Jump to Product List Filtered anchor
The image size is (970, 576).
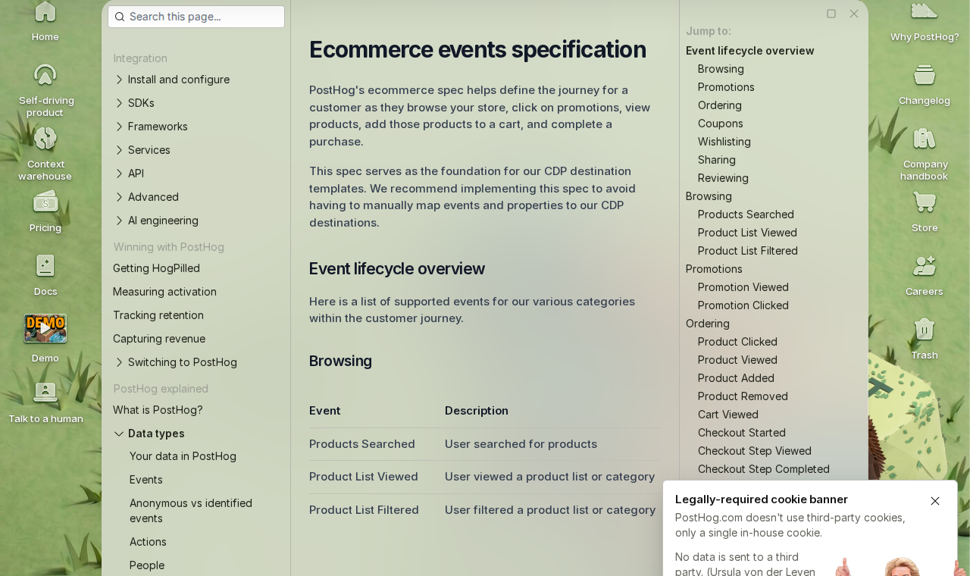pyautogui.click(x=748, y=251)
